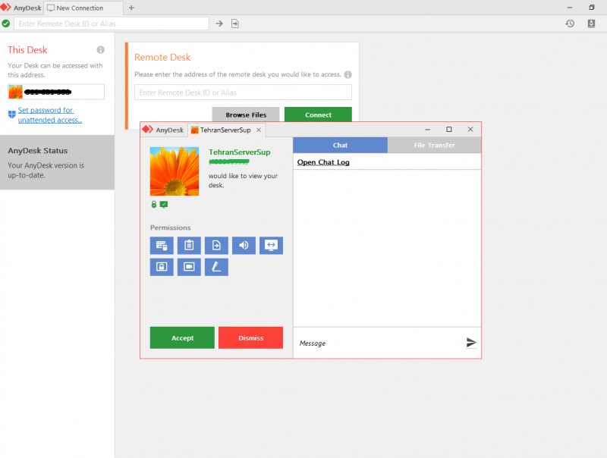Toggle whiteboard drawing permission icon

click(216, 267)
